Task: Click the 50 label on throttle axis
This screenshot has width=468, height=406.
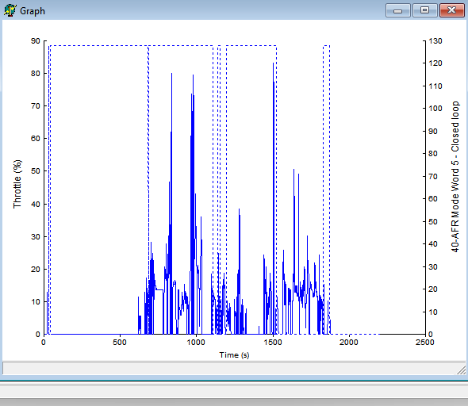Action: pyautogui.click(x=36, y=171)
